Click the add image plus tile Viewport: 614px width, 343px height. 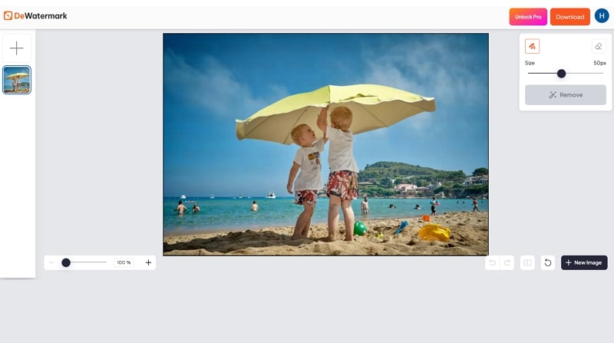pyautogui.click(x=16, y=48)
